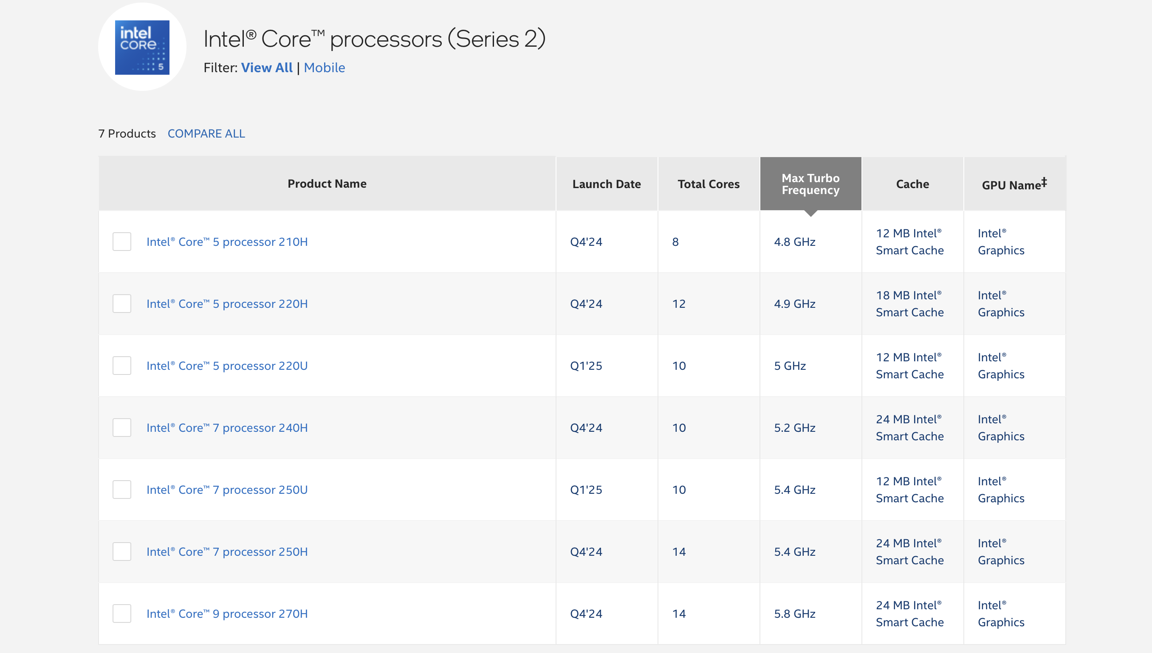Select the Core 9 processor 270H checkbox

(121, 614)
